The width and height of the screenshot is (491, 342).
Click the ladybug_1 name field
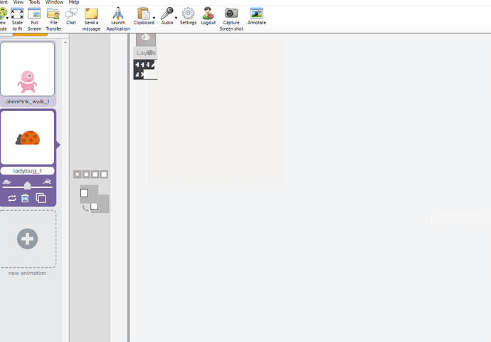28,171
